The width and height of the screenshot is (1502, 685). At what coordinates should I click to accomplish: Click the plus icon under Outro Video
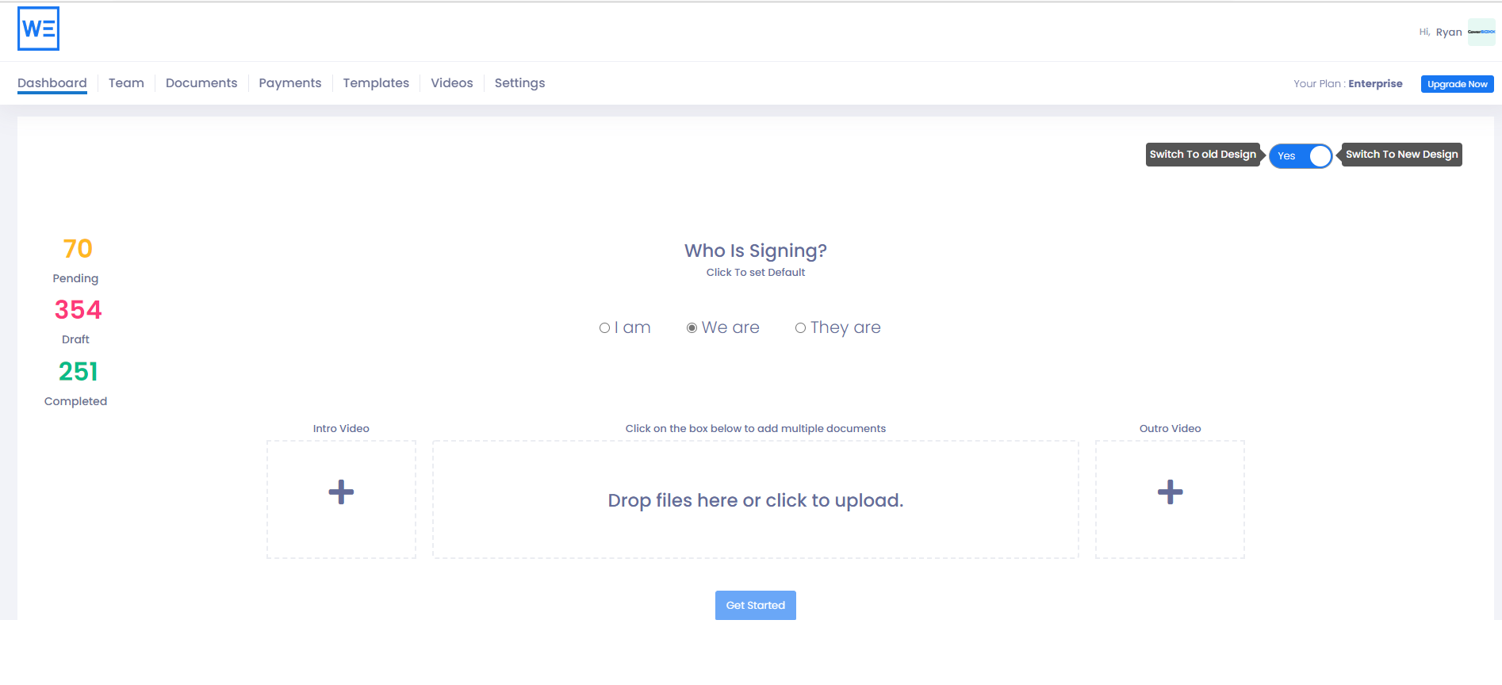pyautogui.click(x=1169, y=492)
